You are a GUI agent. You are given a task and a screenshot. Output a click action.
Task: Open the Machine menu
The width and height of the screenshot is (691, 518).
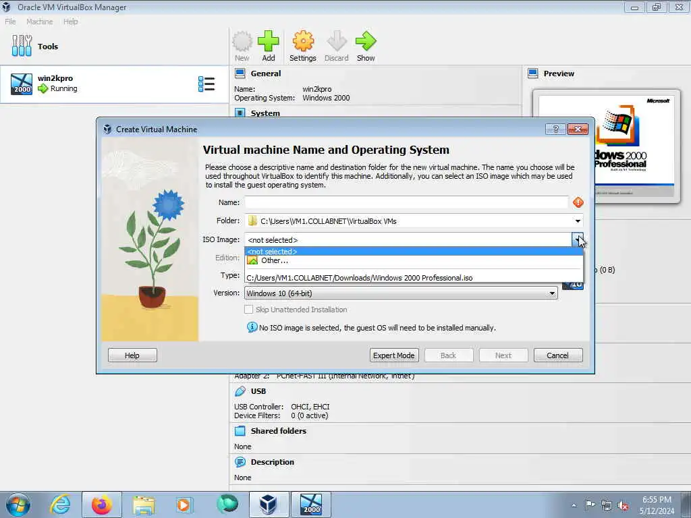click(x=39, y=22)
